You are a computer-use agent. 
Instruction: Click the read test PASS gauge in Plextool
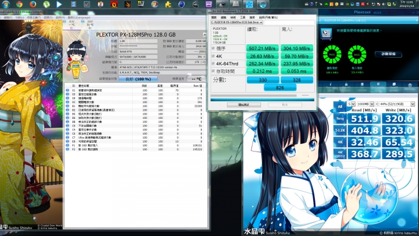tap(332, 54)
